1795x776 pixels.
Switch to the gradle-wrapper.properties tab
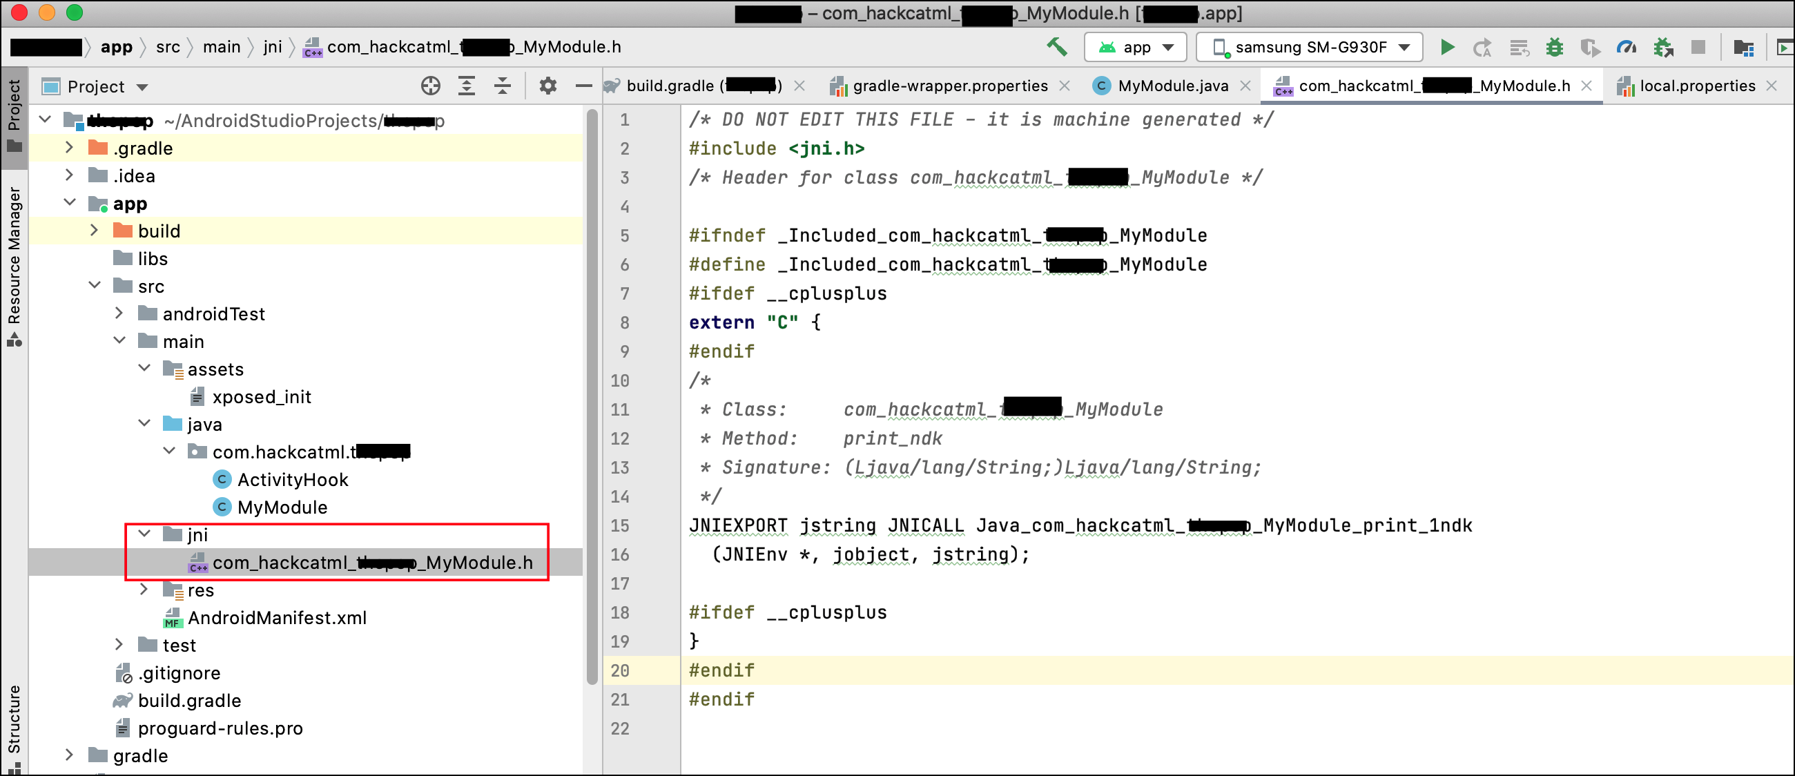[949, 86]
